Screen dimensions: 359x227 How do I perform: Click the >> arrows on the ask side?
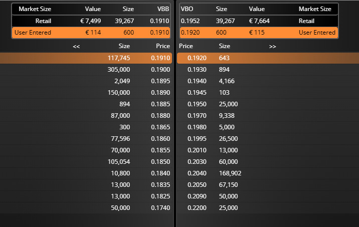click(272, 47)
